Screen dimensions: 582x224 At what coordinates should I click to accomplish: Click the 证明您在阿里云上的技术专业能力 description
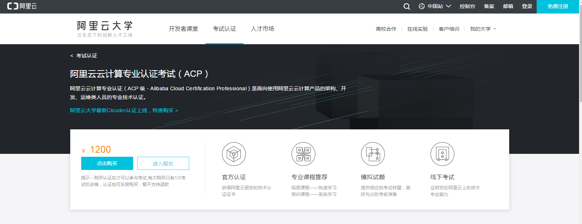pos(455,191)
